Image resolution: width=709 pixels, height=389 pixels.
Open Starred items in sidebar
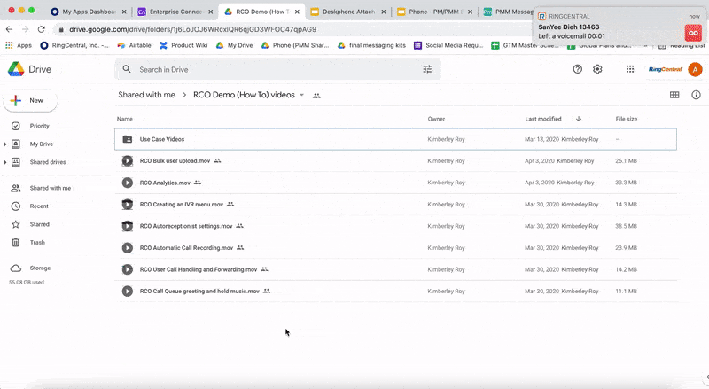pos(39,224)
